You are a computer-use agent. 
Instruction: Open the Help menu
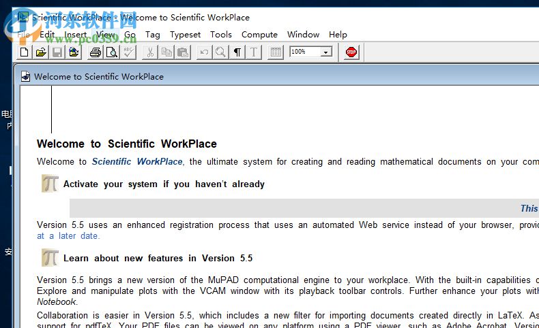pyautogui.click(x=338, y=35)
